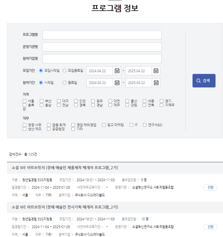Screen dimensions: 223x237
Task: Check the 인천 region checkbox
Action: [76, 101]
